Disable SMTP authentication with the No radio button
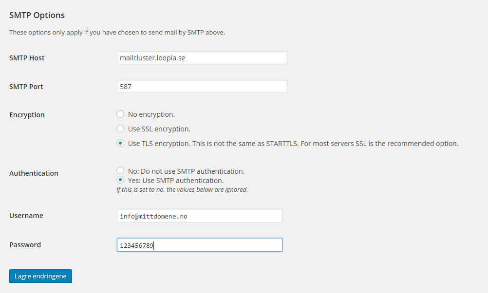The height and width of the screenshot is (293, 488). pyautogui.click(x=120, y=170)
